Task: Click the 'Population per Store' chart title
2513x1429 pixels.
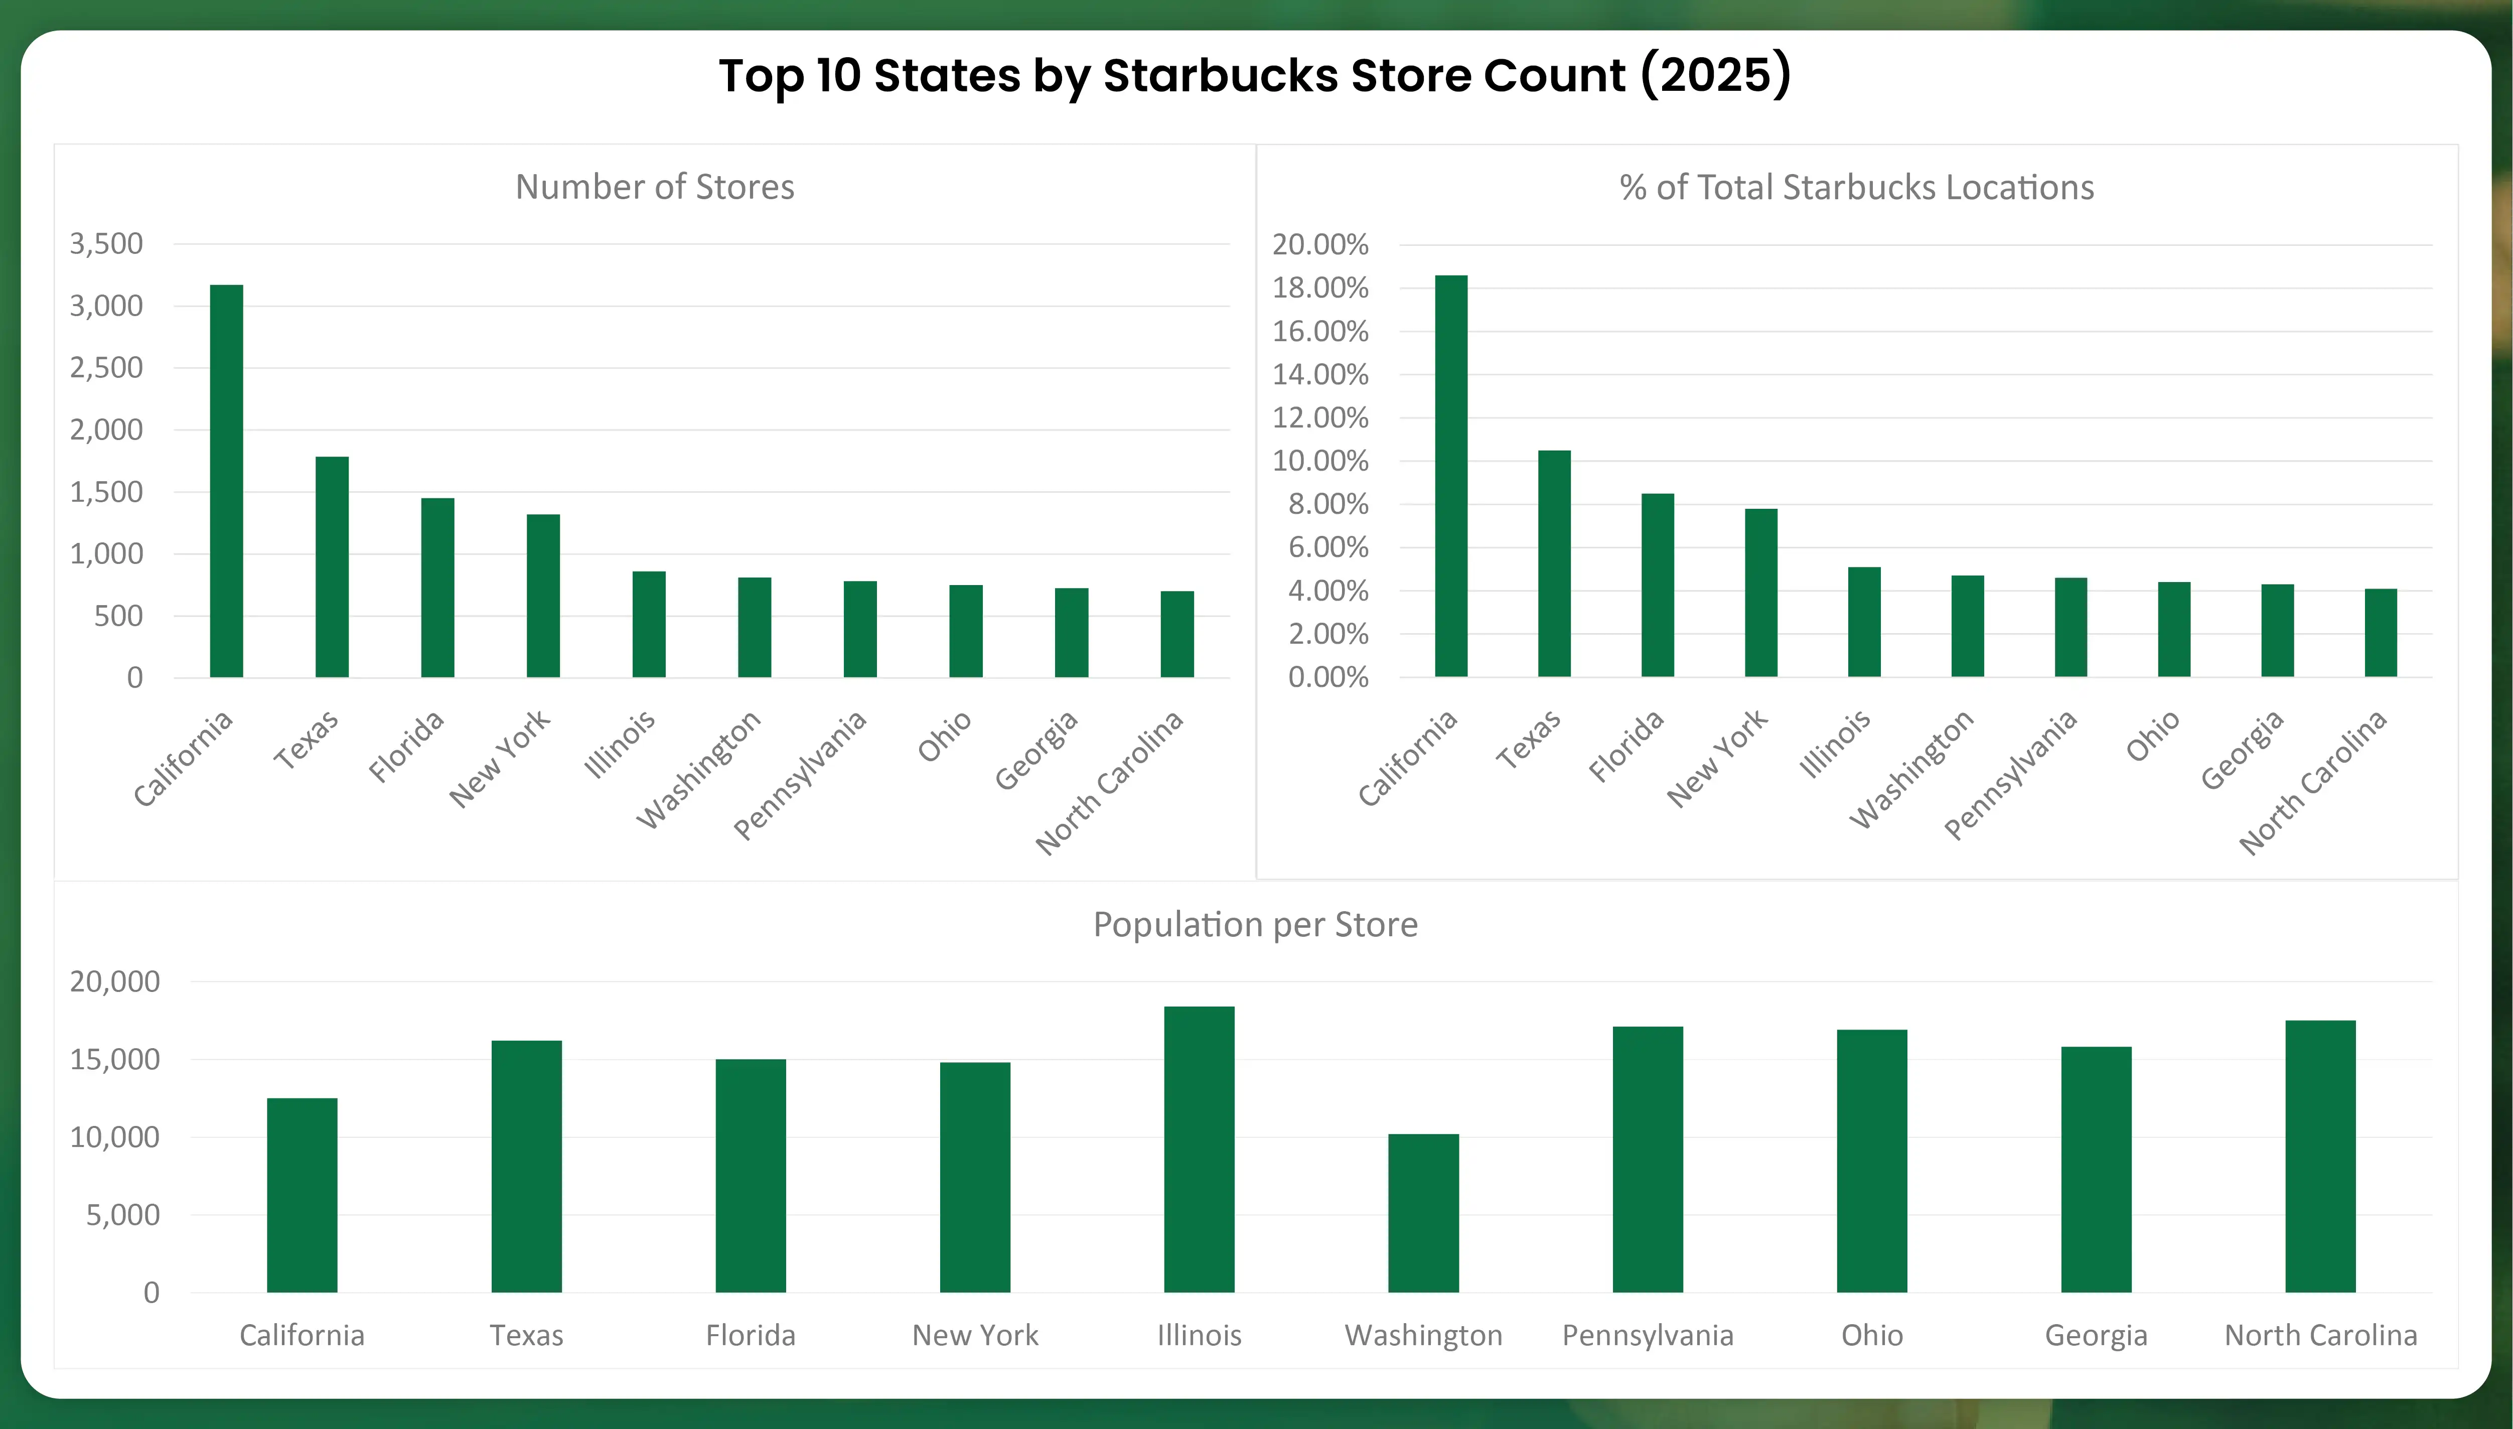Action: 1255,925
